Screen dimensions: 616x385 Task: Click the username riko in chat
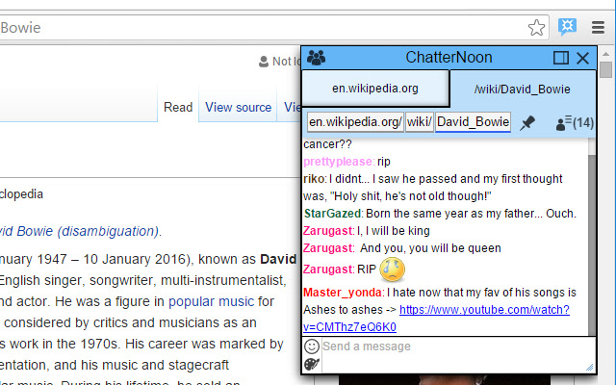pyautogui.click(x=314, y=179)
